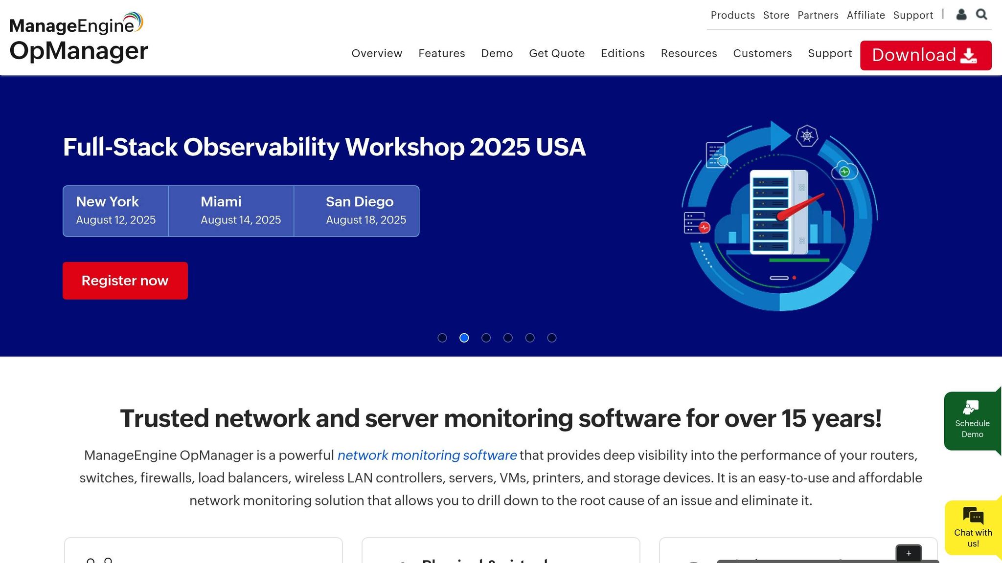Select the fifth carousel slide dot

pyautogui.click(x=530, y=338)
